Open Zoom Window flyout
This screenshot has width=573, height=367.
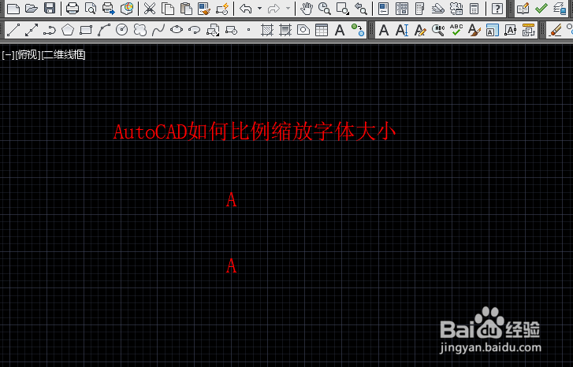pos(343,8)
